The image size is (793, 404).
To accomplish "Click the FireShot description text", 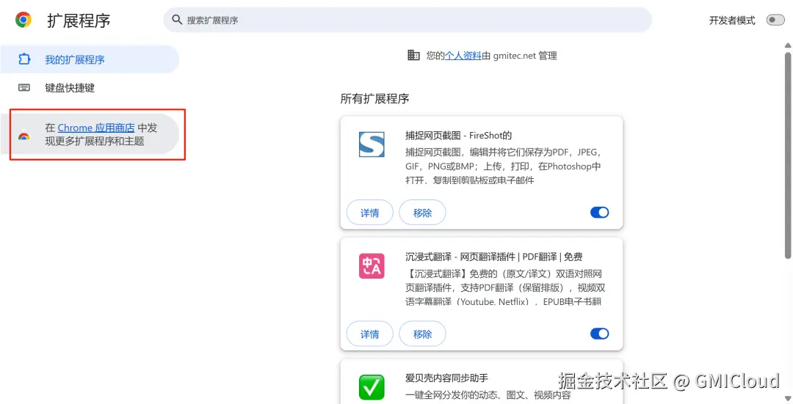I will tap(504, 166).
